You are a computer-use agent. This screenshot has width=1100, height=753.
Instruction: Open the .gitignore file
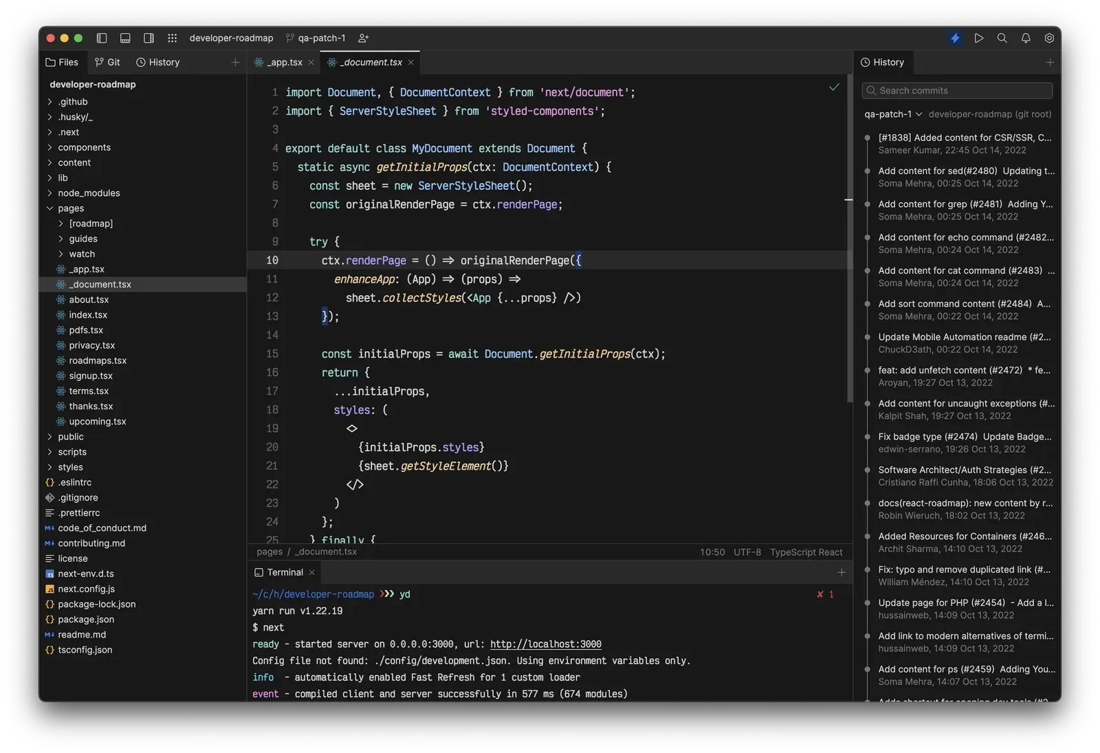click(x=143, y=497)
